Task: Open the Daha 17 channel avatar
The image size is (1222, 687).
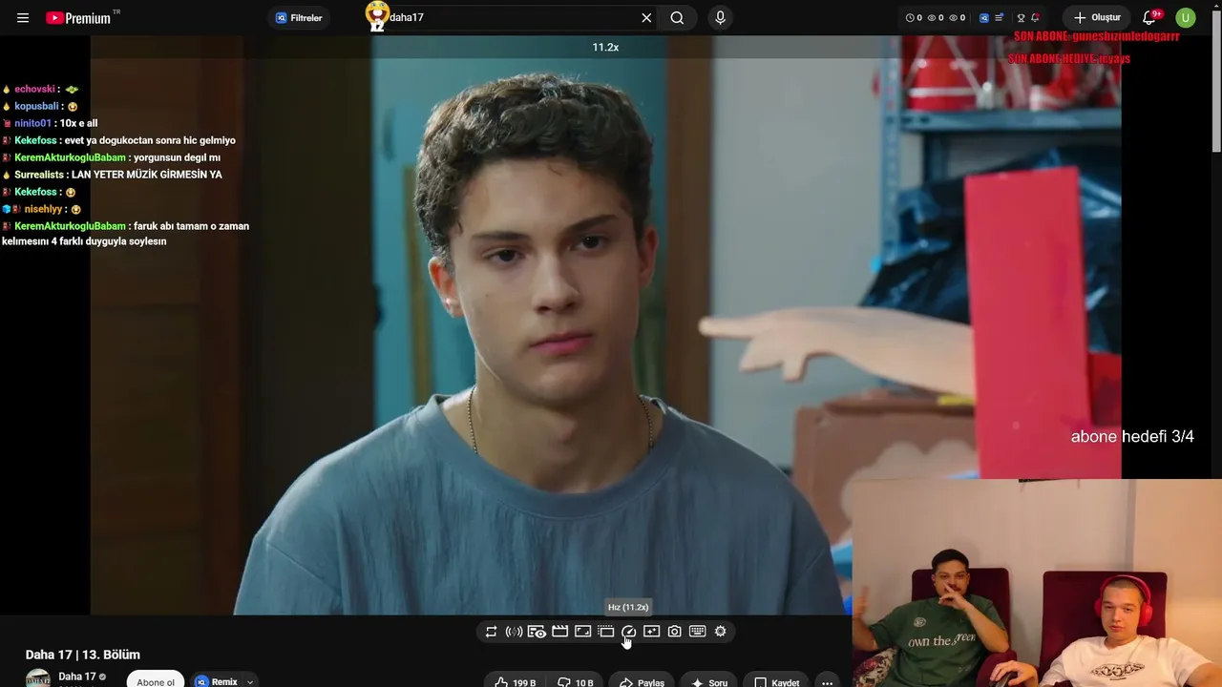Action: [38, 679]
